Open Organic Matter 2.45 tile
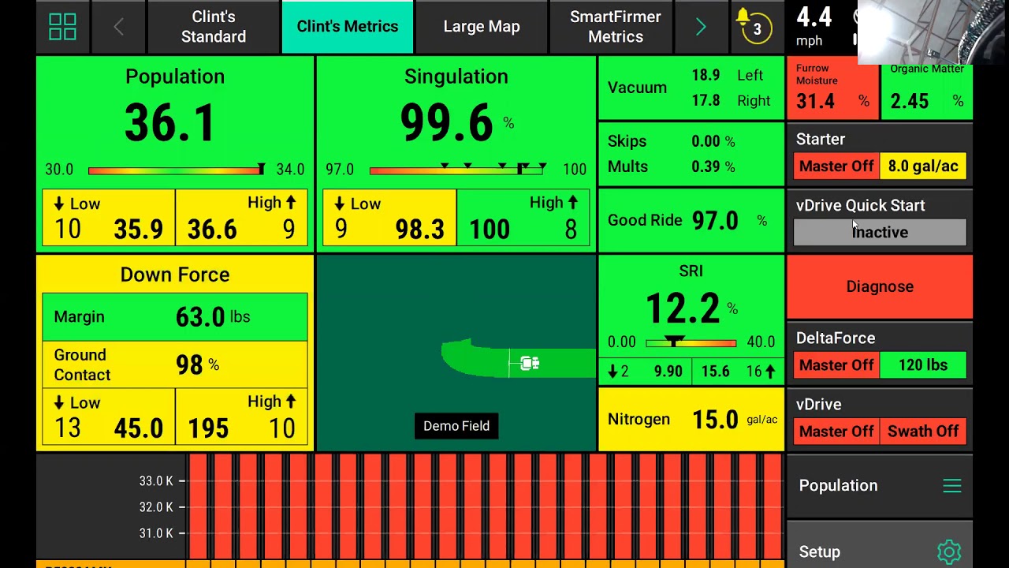 click(x=927, y=89)
